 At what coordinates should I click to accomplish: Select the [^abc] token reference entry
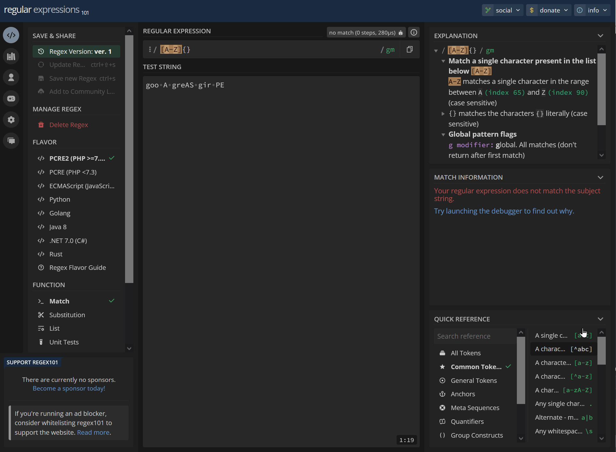coord(564,349)
